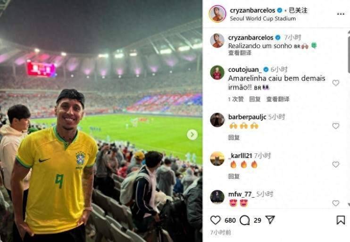Like the post with the heart icon

(215, 220)
